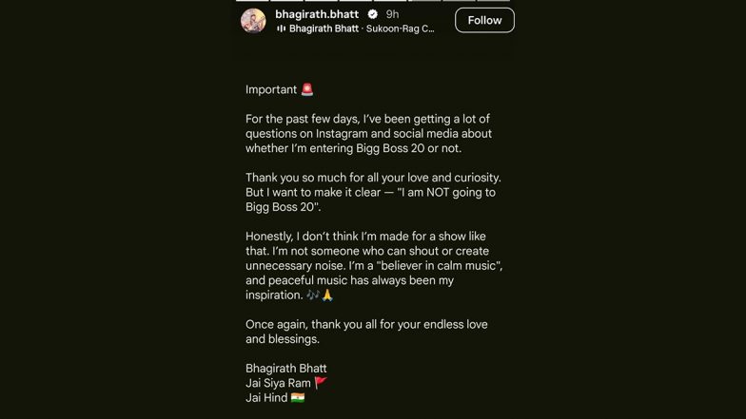The height and width of the screenshot is (419, 746).
Task: Click the 'Once again, thank you' paragraph
Action: click(366, 332)
